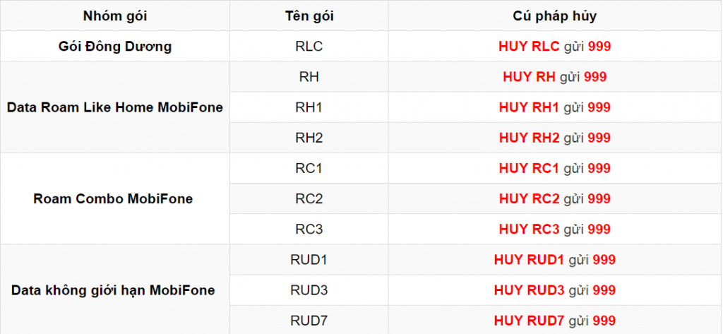Select the "HUY RUD7 gửi 999" text
Screen dimensions: 723x334
[554, 321]
